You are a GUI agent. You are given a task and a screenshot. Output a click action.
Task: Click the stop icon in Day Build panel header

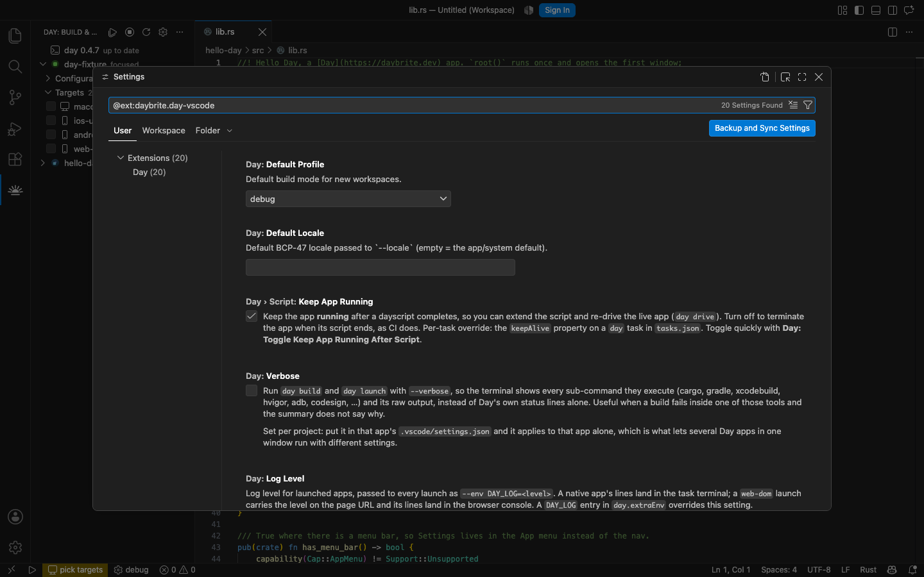pos(130,32)
